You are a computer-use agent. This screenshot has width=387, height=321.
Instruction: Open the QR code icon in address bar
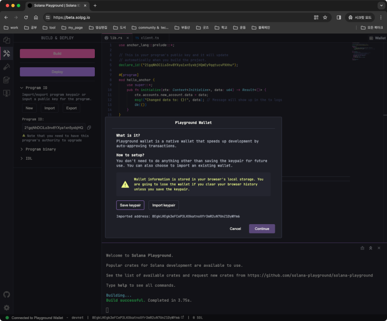(x=316, y=17)
